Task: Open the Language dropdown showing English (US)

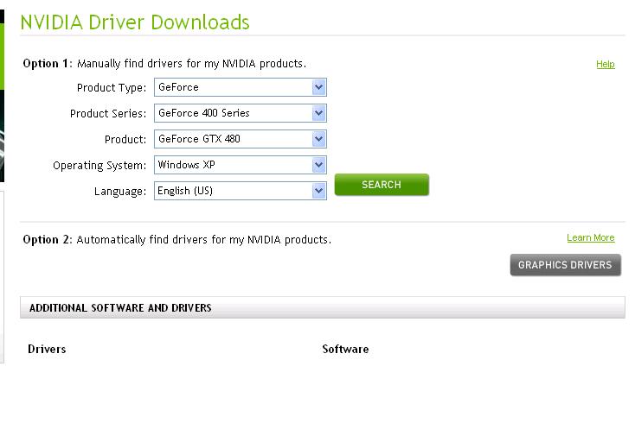Action: coord(241,191)
